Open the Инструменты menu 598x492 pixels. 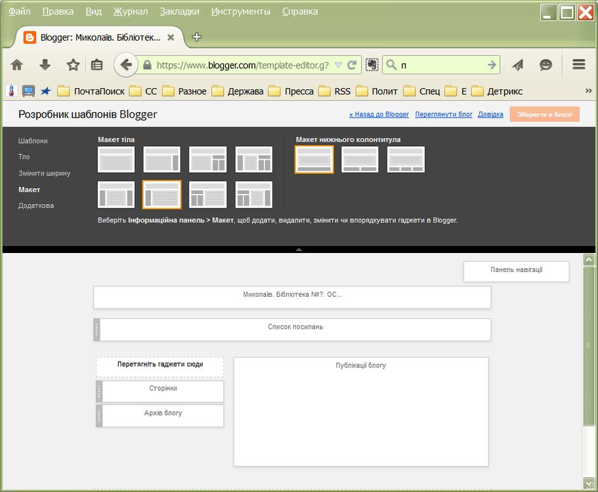click(240, 11)
